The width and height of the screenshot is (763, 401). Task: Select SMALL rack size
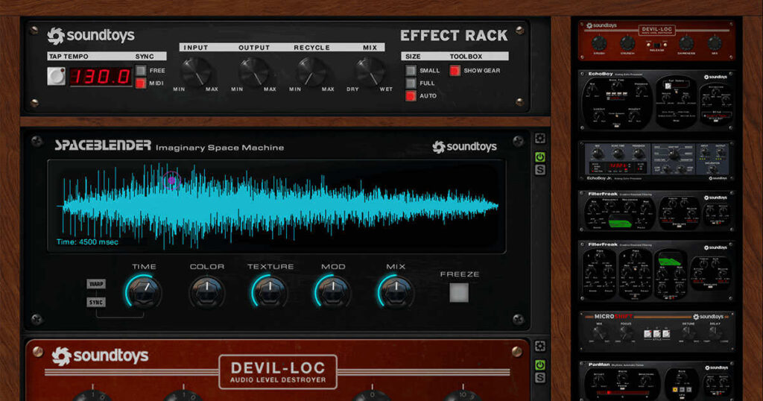point(411,71)
